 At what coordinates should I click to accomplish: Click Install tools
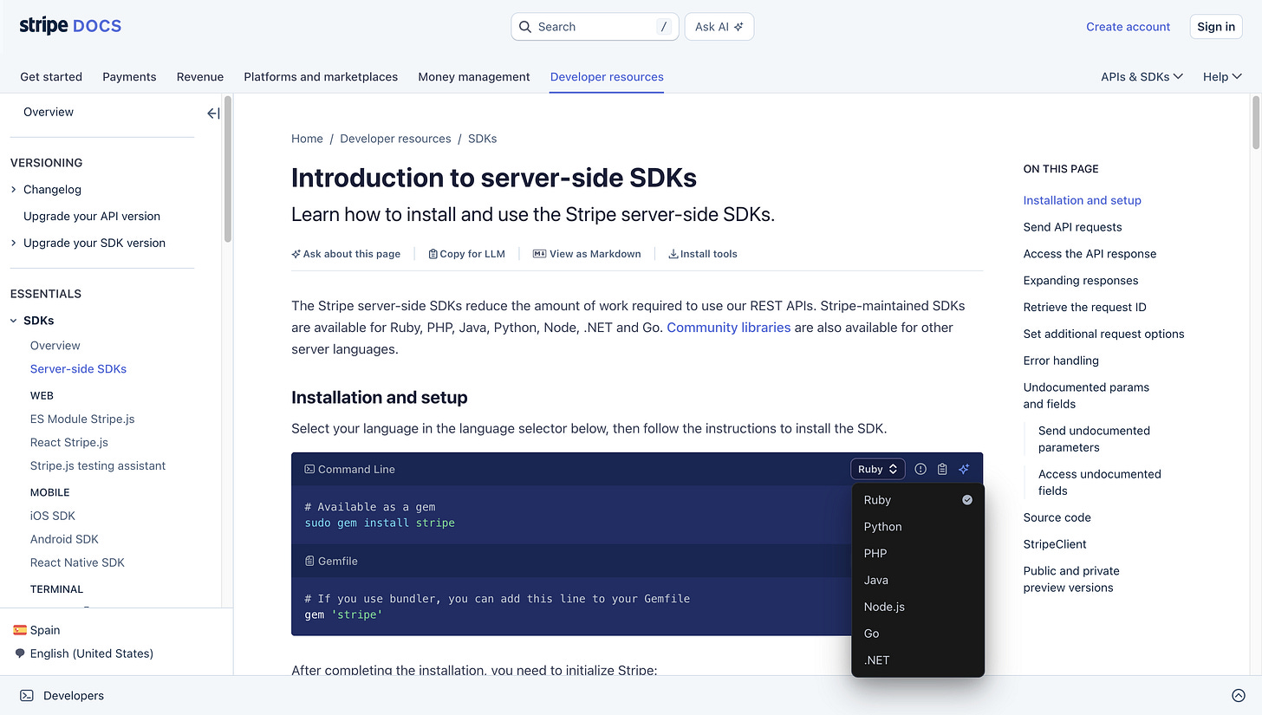pyautogui.click(x=703, y=254)
